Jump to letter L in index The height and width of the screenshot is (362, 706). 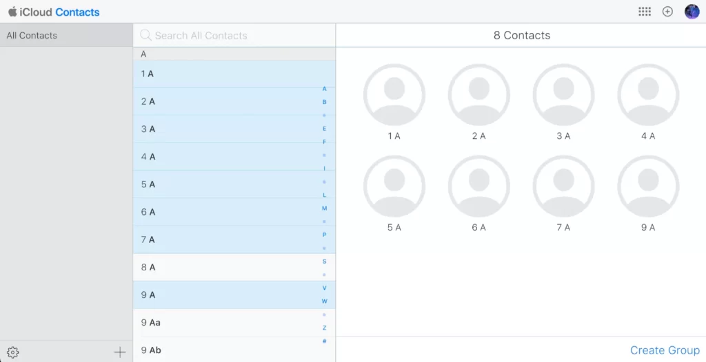(324, 195)
